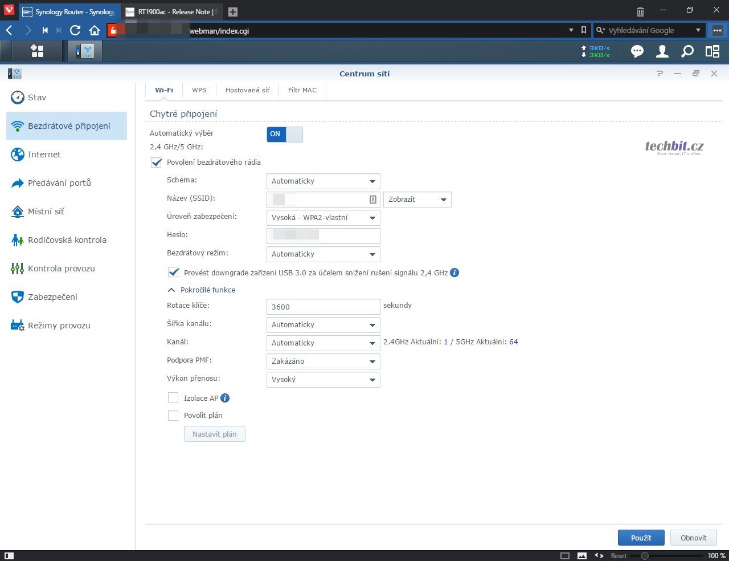The height and width of the screenshot is (561, 729).
Task: Click the Rotace klíče input field
Action: point(323,307)
